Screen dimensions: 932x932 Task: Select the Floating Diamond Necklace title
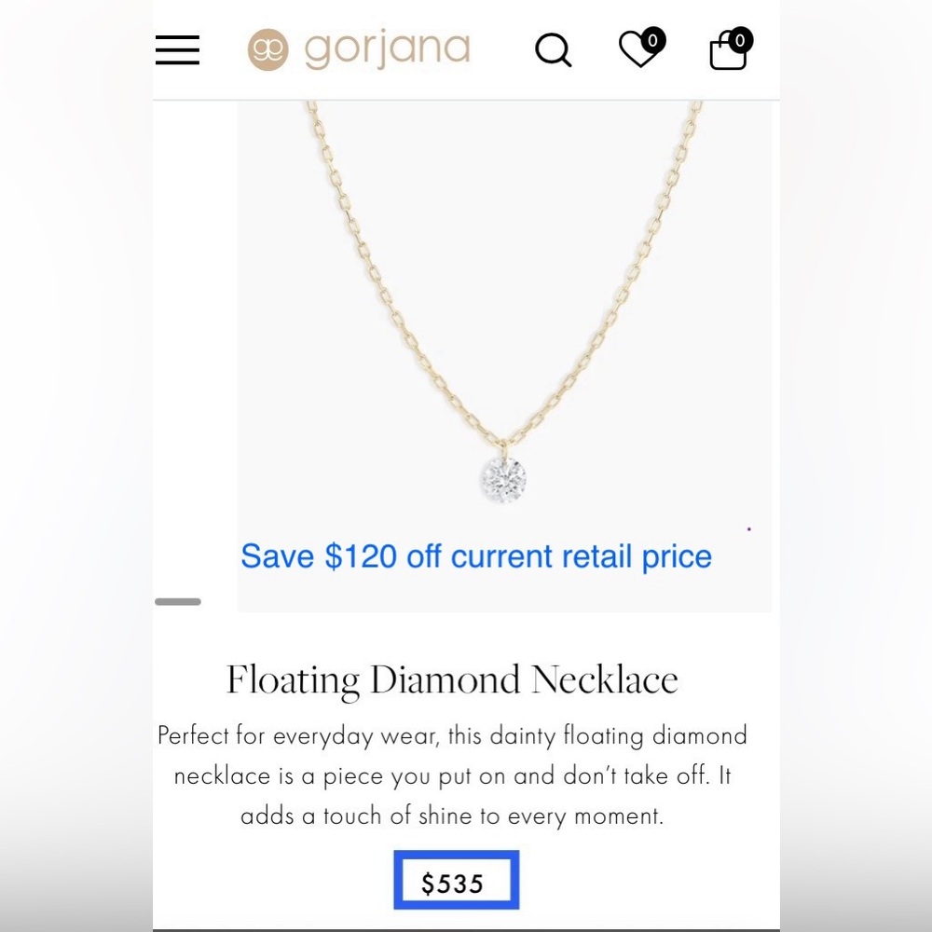tap(453, 679)
